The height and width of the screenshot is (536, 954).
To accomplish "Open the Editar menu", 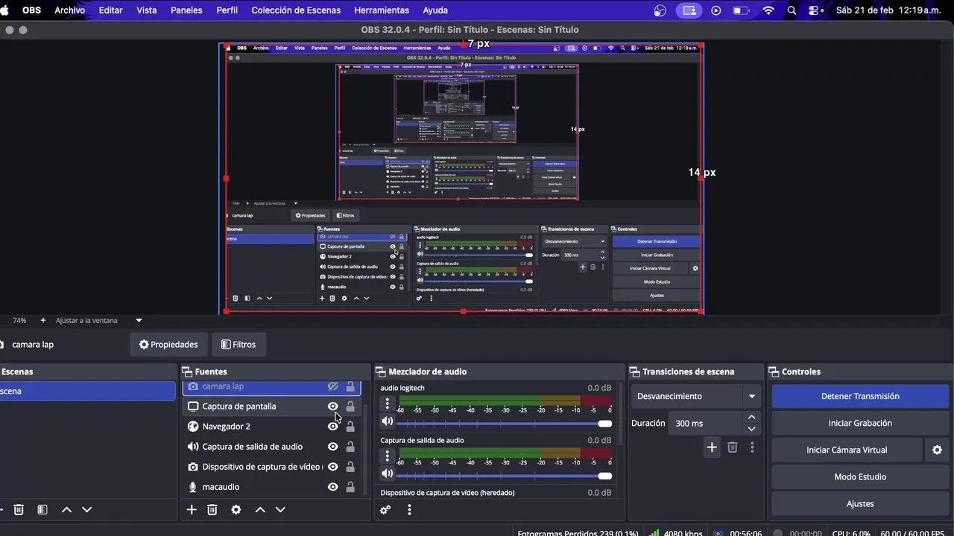I will pos(110,10).
